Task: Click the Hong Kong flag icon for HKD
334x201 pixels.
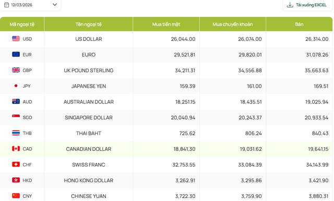Action: (16, 180)
